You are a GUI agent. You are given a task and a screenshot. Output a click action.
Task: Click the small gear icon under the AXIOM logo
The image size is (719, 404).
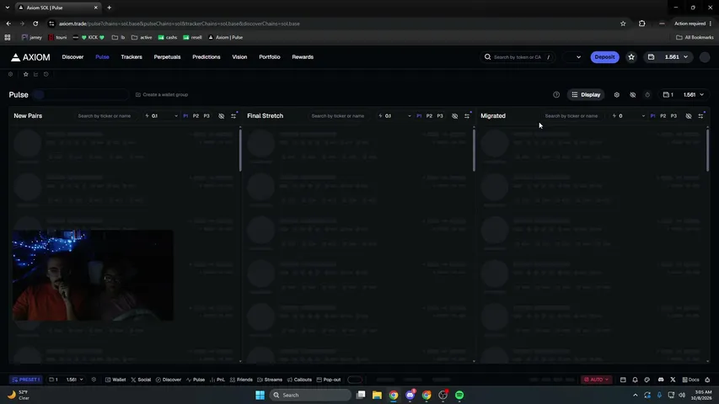click(x=11, y=74)
